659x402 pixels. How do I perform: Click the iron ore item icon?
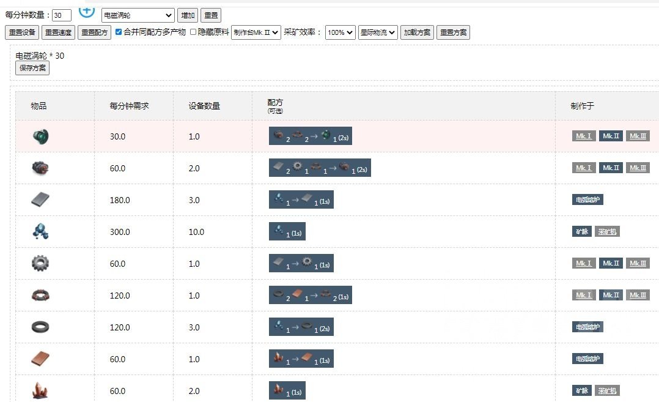(x=40, y=232)
